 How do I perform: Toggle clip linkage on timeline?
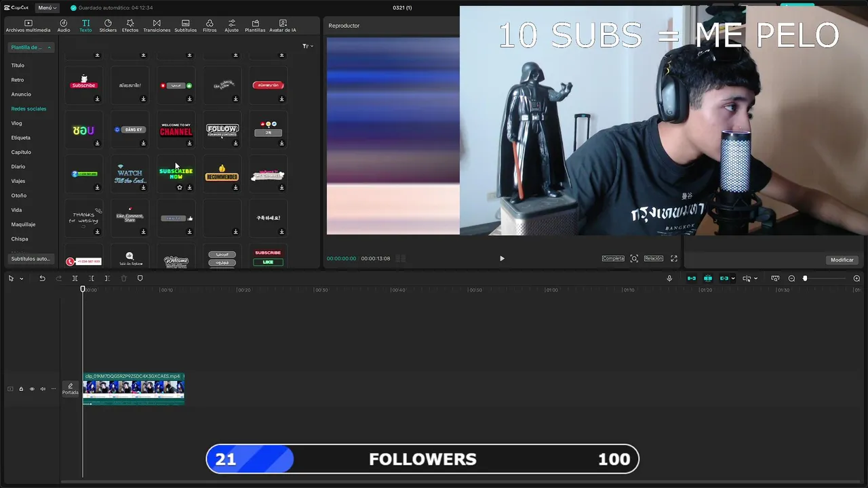pos(724,279)
